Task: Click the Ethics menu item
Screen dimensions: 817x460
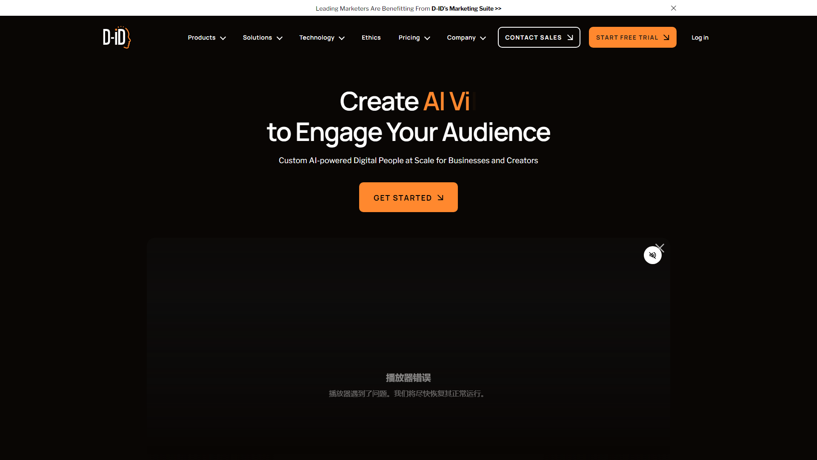Action: (x=371, y=37)
